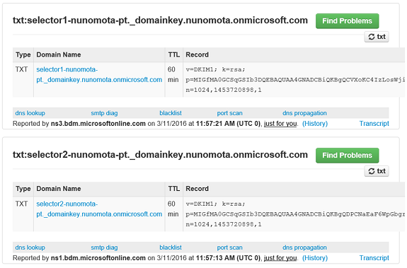The image size is (407, 268).
Task: Open port scan under selector2 result
Action: click(x=230, y=247)
